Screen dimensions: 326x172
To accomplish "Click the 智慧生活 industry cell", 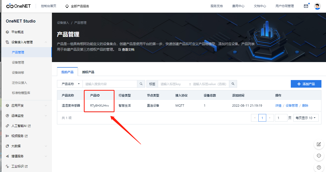I will click(x=125, y=106).
